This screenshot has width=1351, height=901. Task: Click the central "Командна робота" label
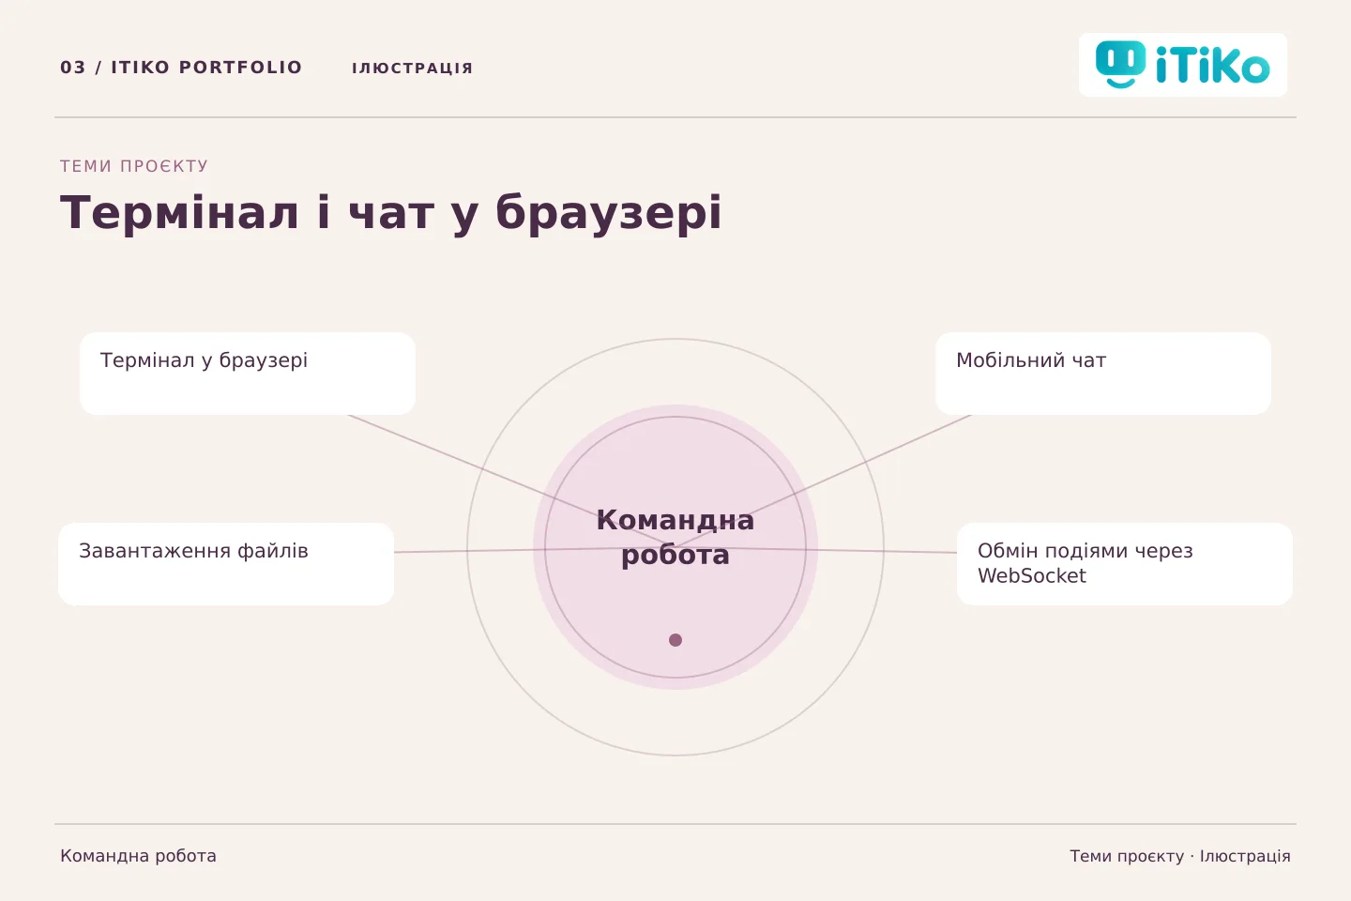click(x=675, y=537)
